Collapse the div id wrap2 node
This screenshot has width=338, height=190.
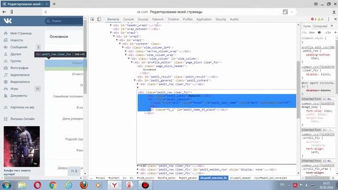tap(114, 36)
